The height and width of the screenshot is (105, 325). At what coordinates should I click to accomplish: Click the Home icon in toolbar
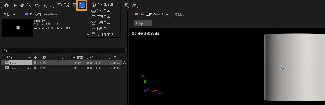[6, 5]
